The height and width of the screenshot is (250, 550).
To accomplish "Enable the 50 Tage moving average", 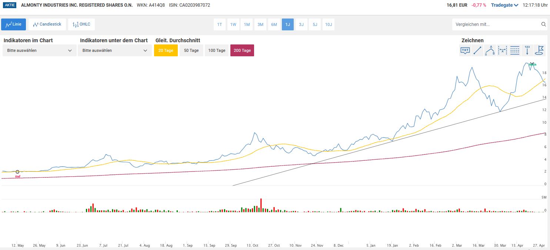I will click(x=191, y=50).
